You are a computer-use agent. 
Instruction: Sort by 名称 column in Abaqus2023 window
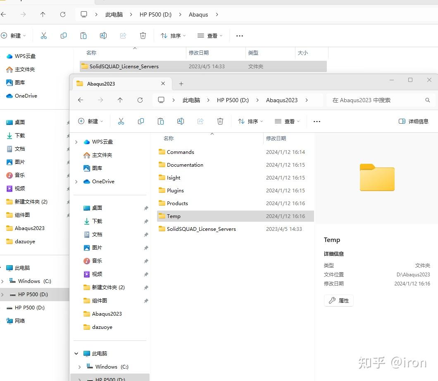click(169, 138)
